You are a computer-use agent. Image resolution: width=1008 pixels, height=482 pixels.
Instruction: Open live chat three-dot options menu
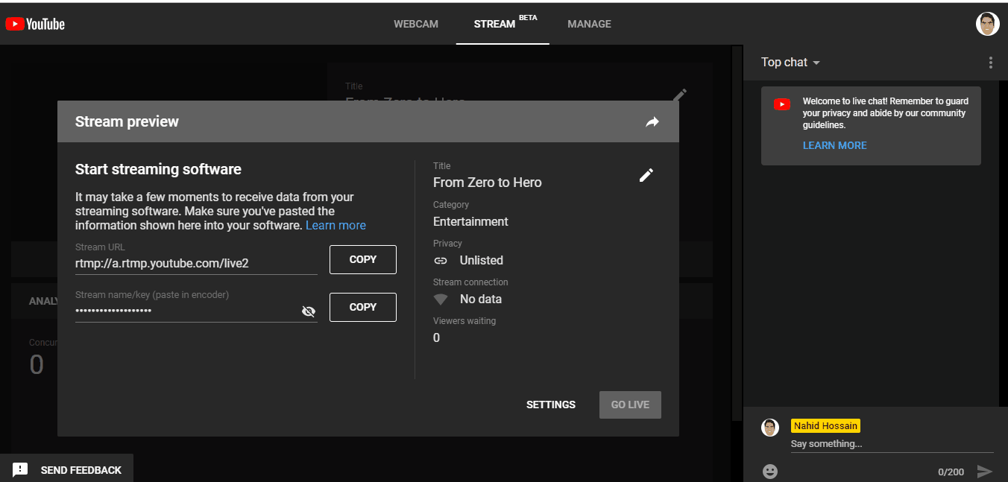click(990, 63)
